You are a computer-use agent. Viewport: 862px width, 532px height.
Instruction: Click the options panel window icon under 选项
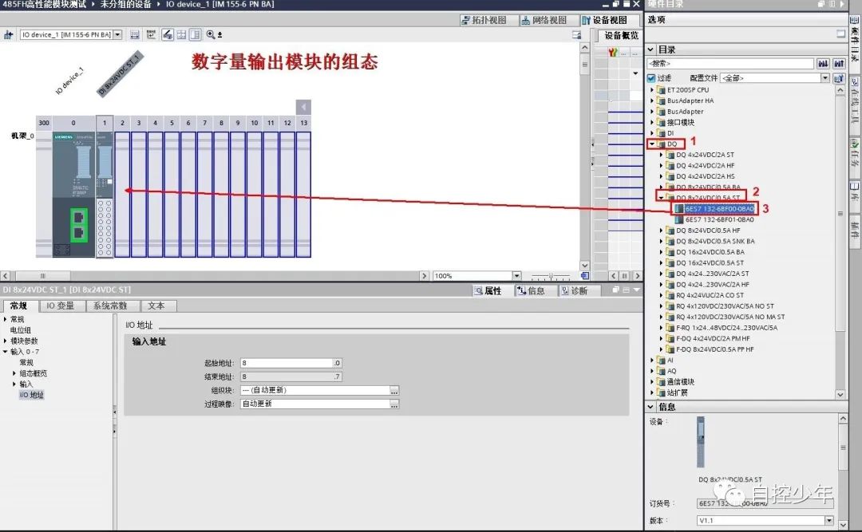(x=840, y=34)
